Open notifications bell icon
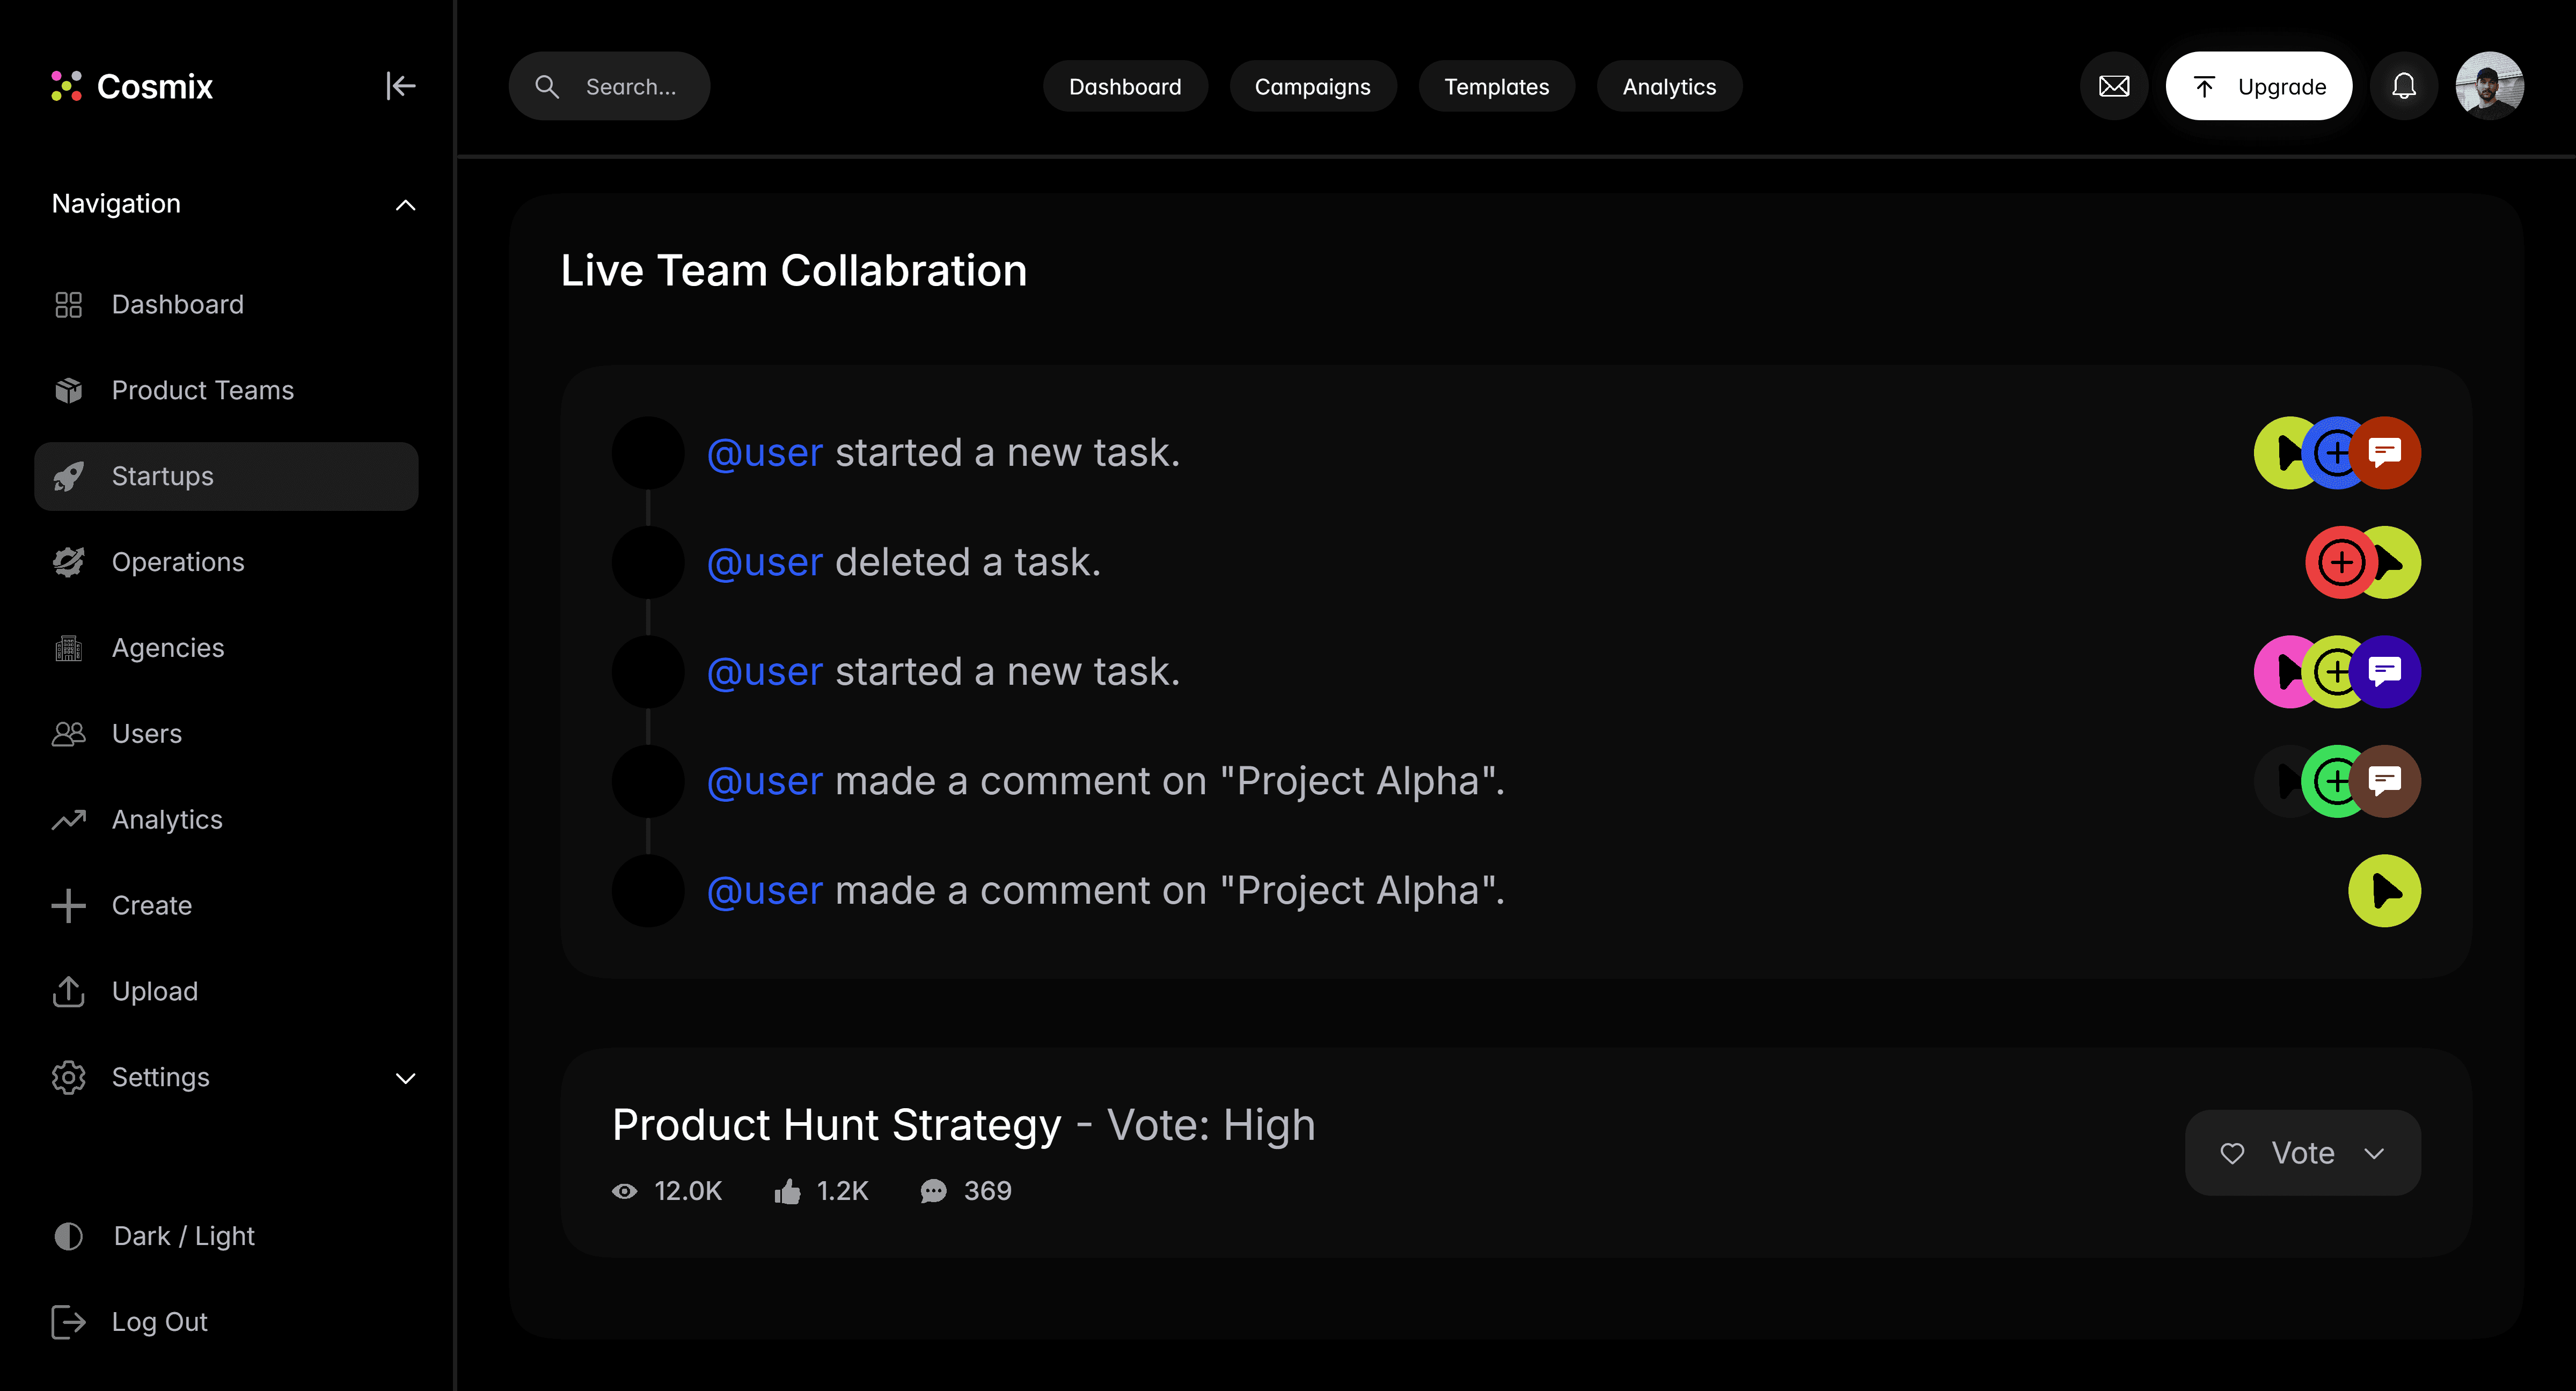 tap(2403, 86)
